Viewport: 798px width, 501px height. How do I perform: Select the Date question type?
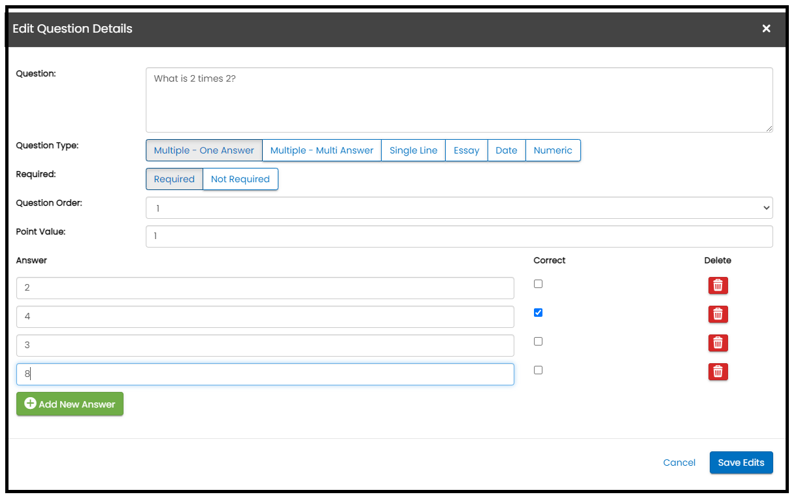point(506,150)
